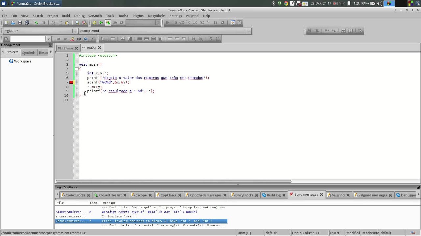Open debugging windows toolbar icon
The image size is (421, 236).
tap(233, 23)
